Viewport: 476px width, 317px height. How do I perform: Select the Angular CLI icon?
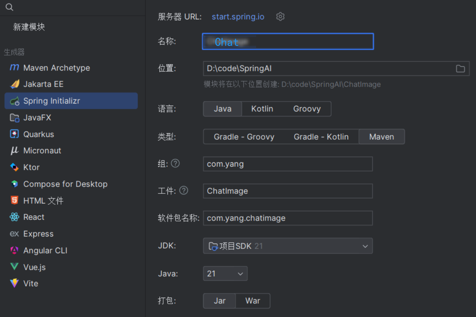[14, 250]
